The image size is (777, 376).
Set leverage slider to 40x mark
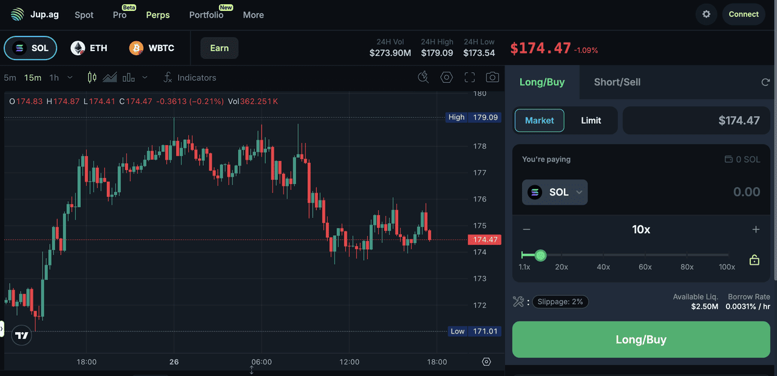(x=603, y=255)
